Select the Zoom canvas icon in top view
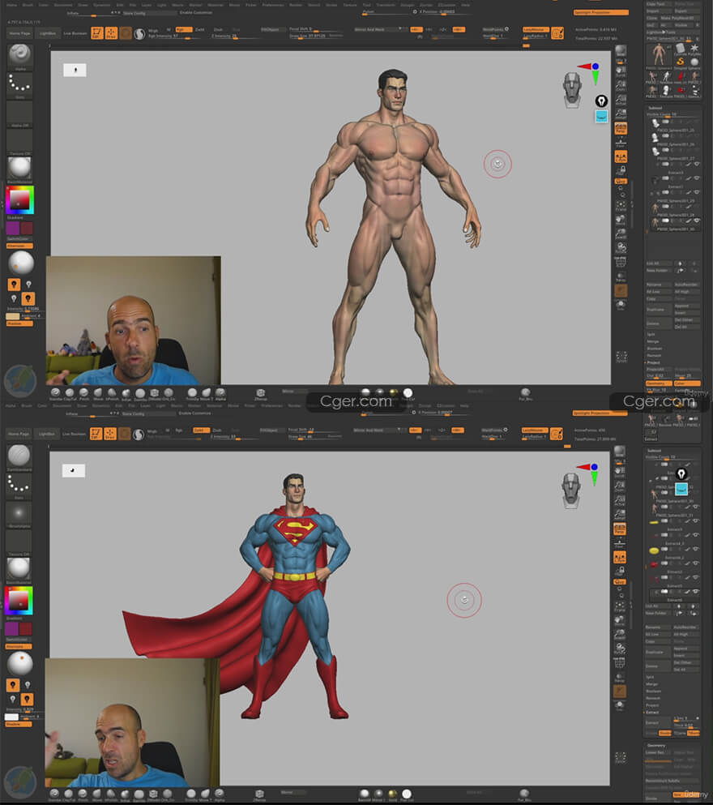The height and width of the screenshot is (805, 713). coord(621,85)
